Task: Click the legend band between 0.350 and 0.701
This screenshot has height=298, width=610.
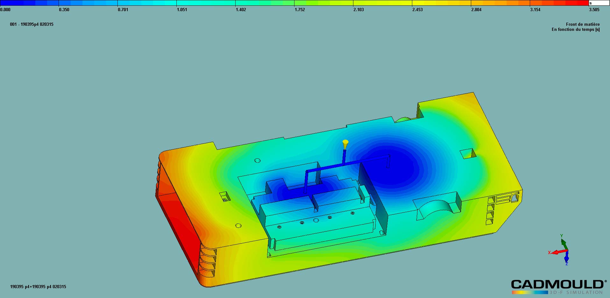Action: pyautogui.click(x=88, y=3)
